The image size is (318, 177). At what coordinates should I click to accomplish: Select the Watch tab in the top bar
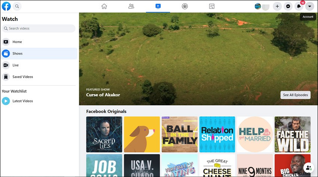(158, 6)
